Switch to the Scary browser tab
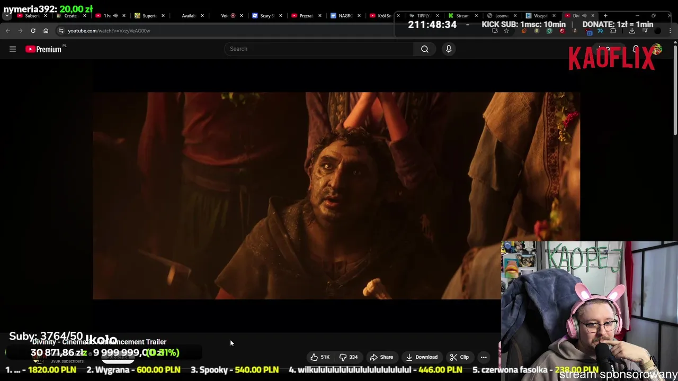This screenshot has height=381, width=678. pos(266,16)
